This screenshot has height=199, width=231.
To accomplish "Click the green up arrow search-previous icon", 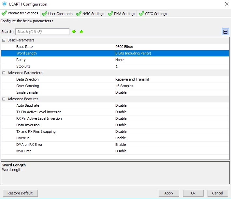I will click(81, 32).
